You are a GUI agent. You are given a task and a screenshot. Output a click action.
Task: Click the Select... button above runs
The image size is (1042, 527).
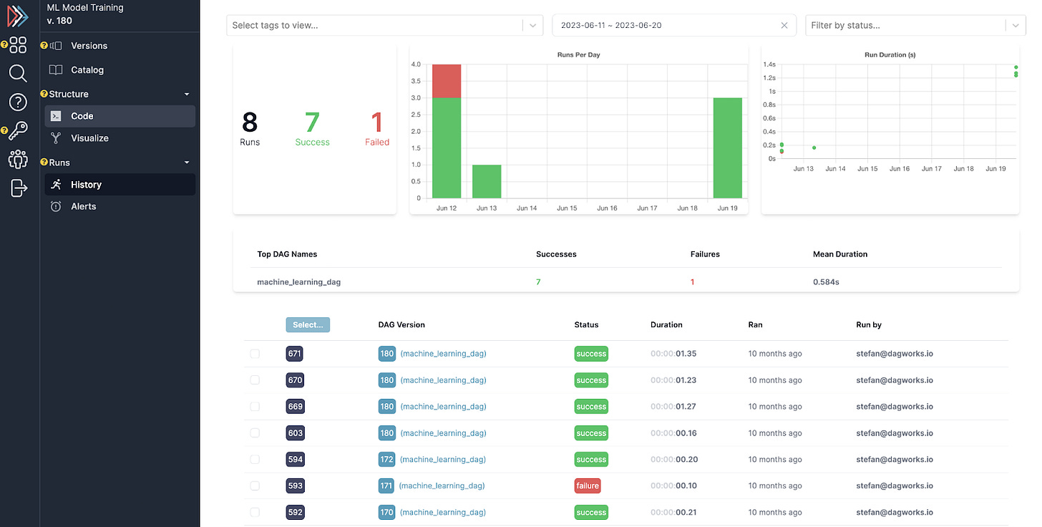[x=308, y=324]
